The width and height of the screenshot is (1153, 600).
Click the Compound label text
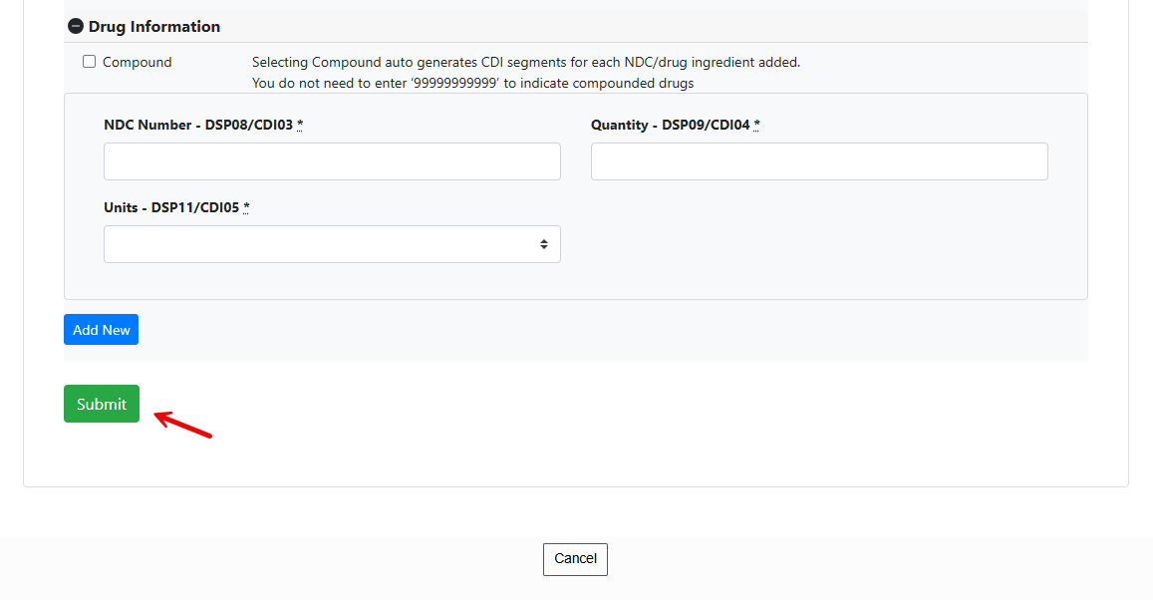(137, 63)
